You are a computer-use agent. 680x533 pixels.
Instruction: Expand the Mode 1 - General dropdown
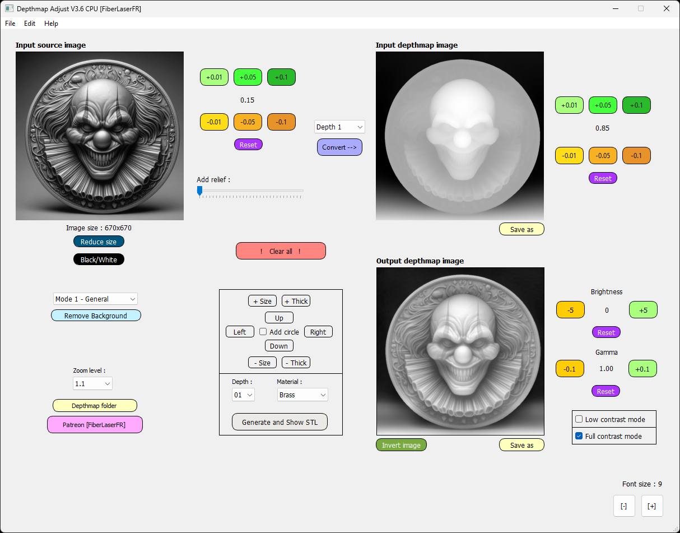[95, 299]
